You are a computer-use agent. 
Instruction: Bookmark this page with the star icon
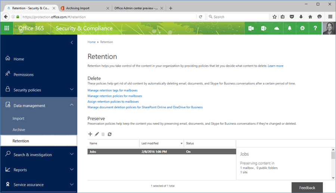click(x=274, y=17)
